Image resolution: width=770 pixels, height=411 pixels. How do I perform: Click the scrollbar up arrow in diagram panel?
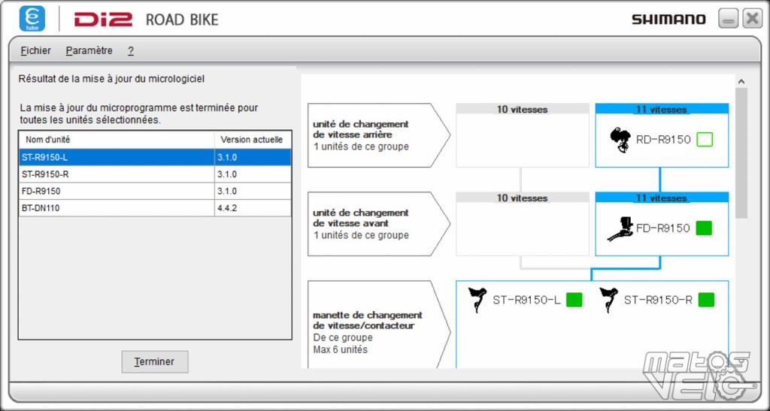tap(741, 82)
